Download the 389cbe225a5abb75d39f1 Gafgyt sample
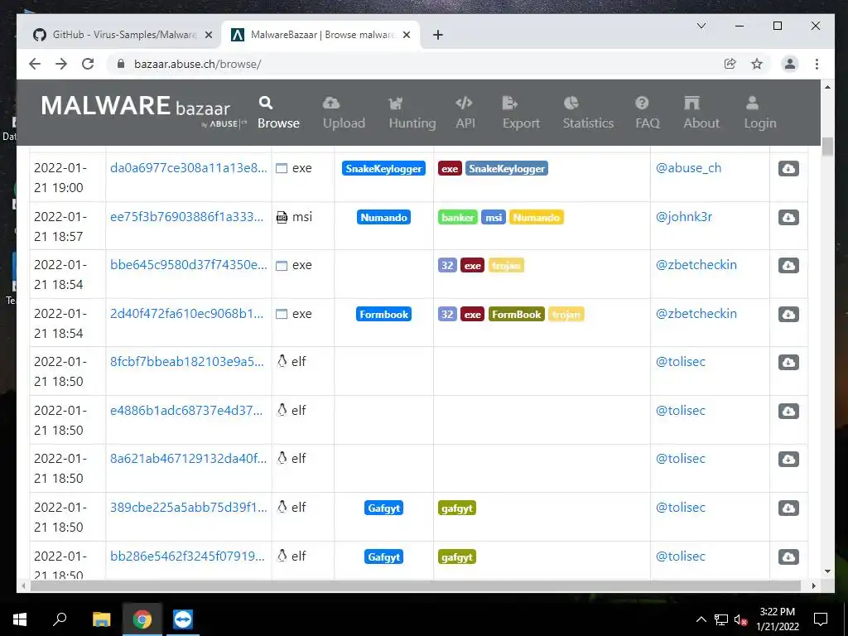This screenshot has width=848, height=636. pos(788,508)
